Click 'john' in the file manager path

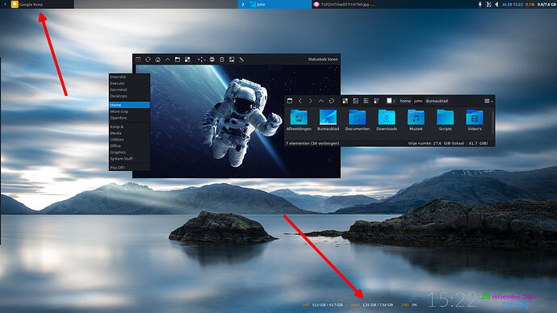point(418,101)
